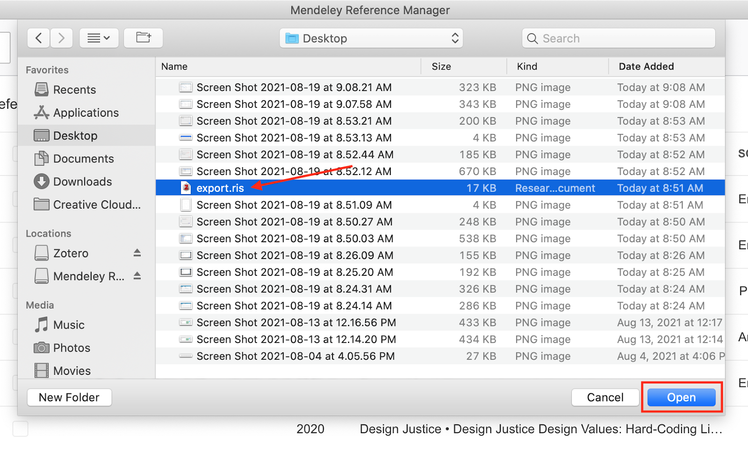
Task: Sort files by the Name column
Action: (288, 67)
